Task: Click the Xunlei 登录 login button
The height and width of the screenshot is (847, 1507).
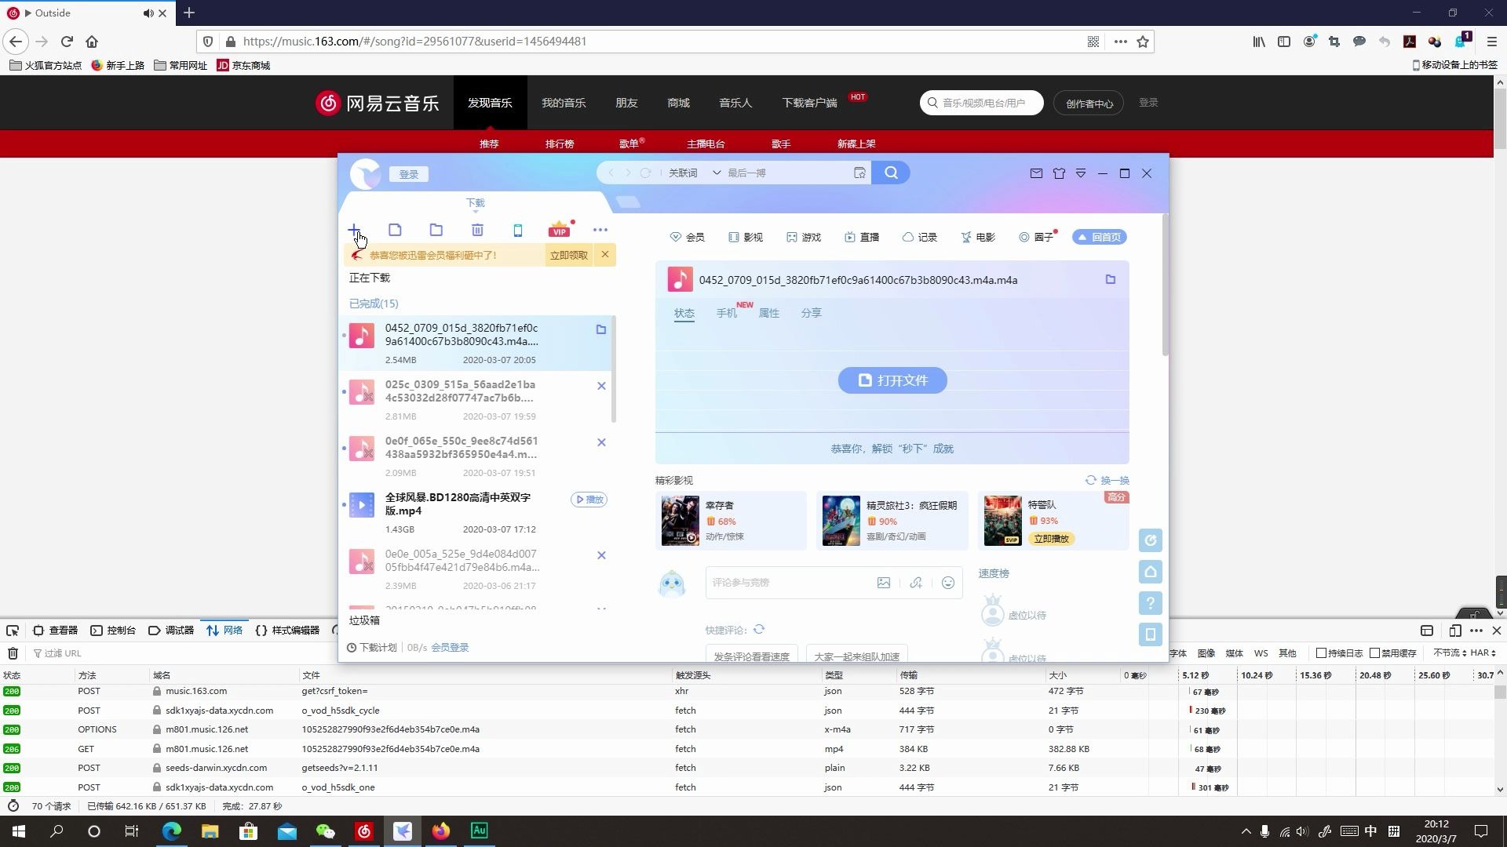Action: tap(409, 174)
